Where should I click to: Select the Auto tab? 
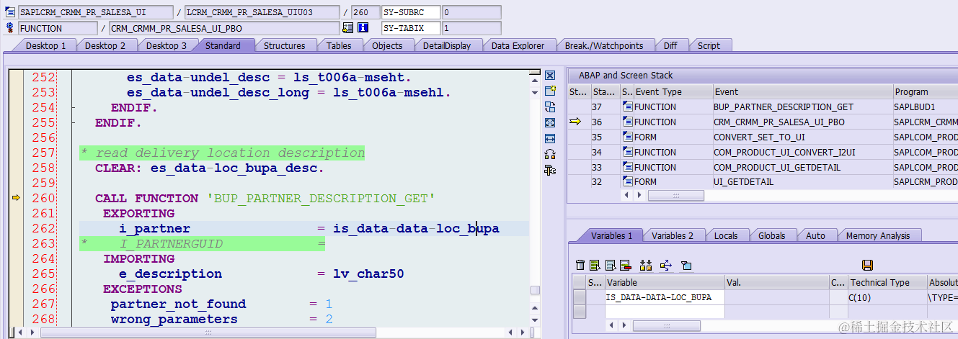[815, 235]
